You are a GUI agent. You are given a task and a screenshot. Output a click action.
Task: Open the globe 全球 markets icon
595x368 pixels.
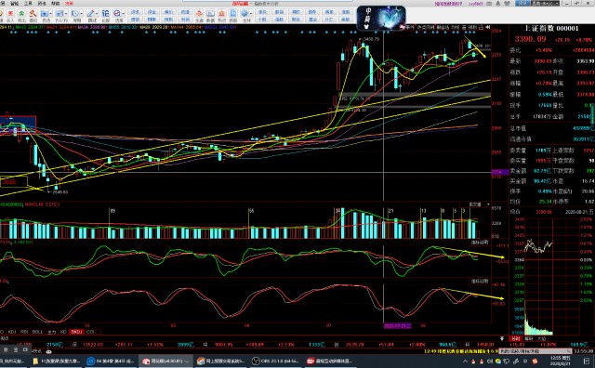(x=245, y=16)
